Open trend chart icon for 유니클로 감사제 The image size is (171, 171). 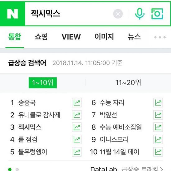77,115
